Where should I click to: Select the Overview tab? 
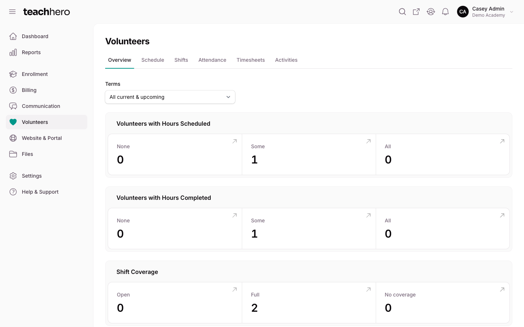pyautogui.click(x=119, y=60)
